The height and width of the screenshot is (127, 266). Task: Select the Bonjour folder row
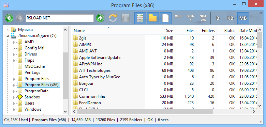click(x=164, y=83)
